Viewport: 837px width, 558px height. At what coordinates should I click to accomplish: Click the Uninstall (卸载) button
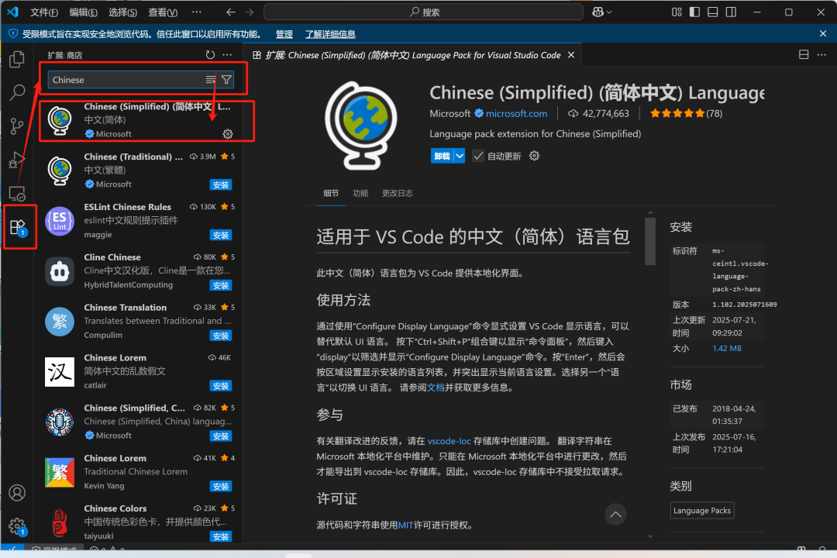click(442, 156)
